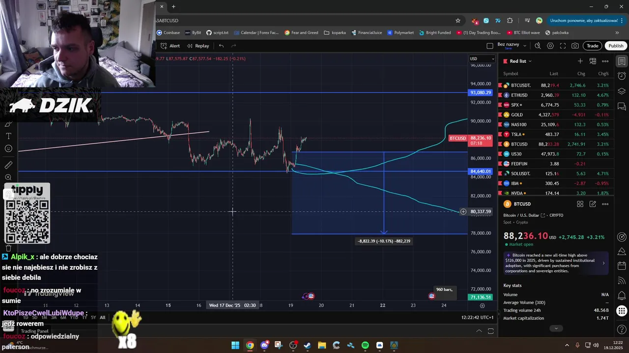This screenshot has width=629, height=353.
Task: Open BTCUSD details three-dots menu
Action: (605, 204)
